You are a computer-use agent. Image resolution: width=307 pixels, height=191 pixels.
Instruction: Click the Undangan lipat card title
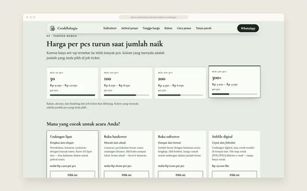61,137
